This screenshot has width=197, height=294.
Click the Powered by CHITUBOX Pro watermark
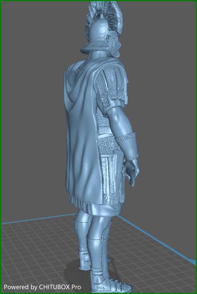pyautogui.click(x=42, y=287)
